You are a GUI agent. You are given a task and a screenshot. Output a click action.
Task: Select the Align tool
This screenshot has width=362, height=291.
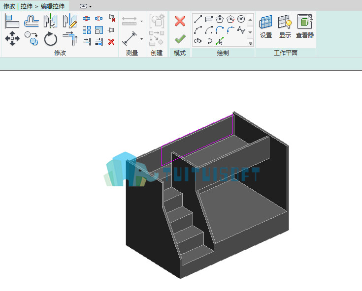[x=12, y=21]
